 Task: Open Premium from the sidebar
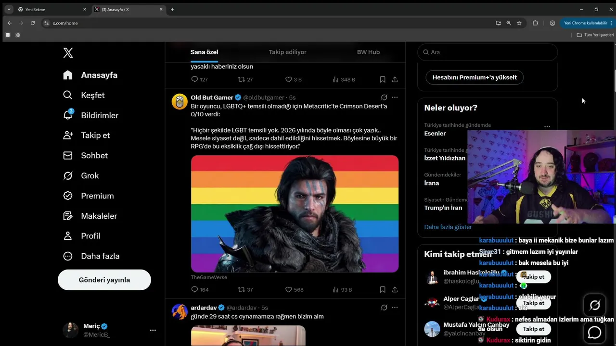[x=88, y=196]
